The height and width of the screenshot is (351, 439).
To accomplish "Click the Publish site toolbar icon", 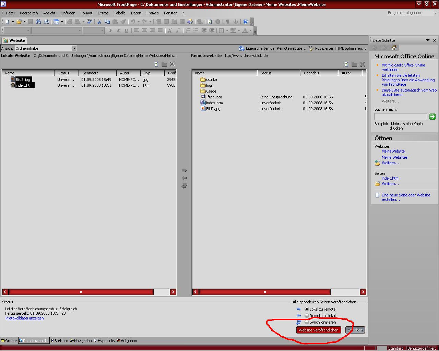I will (46, 22).
